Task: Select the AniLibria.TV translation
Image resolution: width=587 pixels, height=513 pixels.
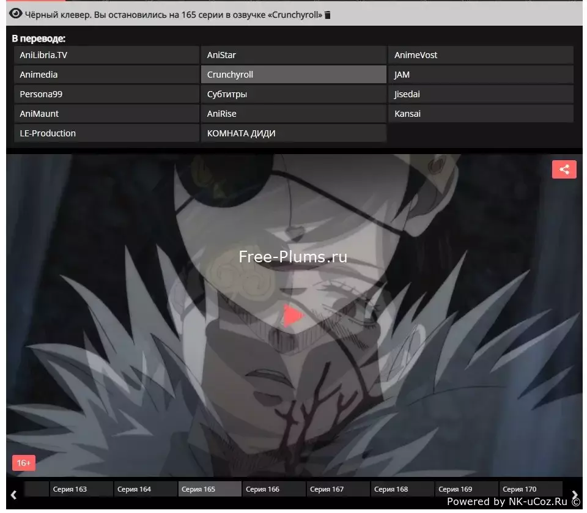Action: pos(106,55)
